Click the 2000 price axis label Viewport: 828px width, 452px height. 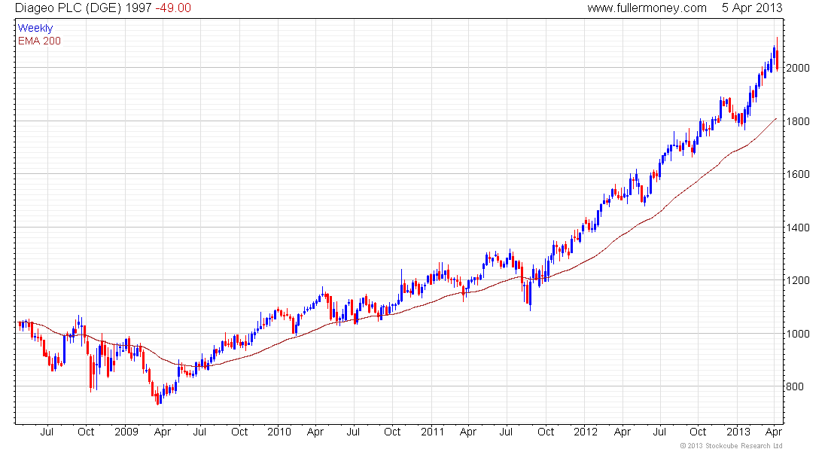[798, 68]
